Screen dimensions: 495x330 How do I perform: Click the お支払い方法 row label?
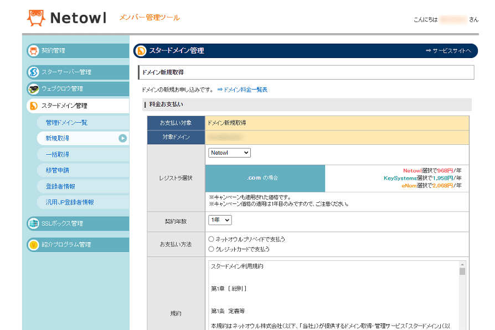pyautogui.click(x=176, y=244)
